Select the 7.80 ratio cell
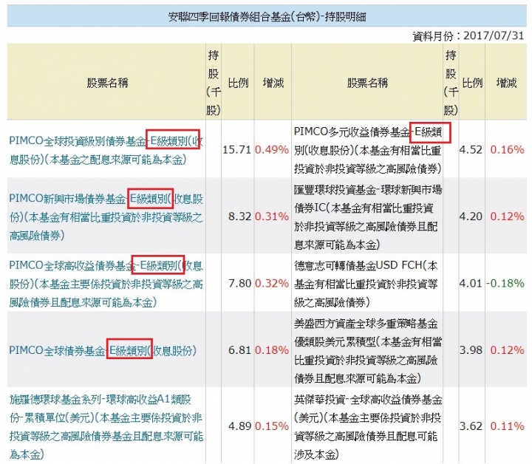The image size is (532, 464). (239, 283)
